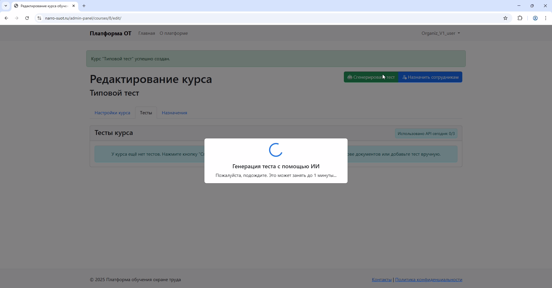Image resolution: width=552 pixels, height=288 pixels.
Task: Switch to the Настройки курса tab
Action: tap(112, 113)
